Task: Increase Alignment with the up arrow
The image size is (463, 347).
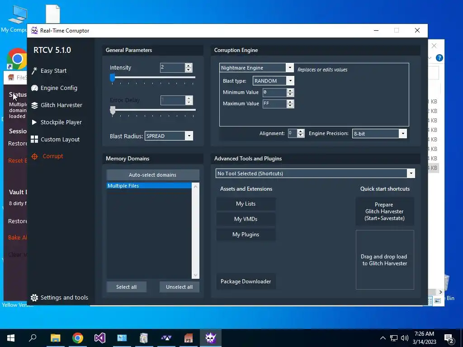Action: [301, 131]
